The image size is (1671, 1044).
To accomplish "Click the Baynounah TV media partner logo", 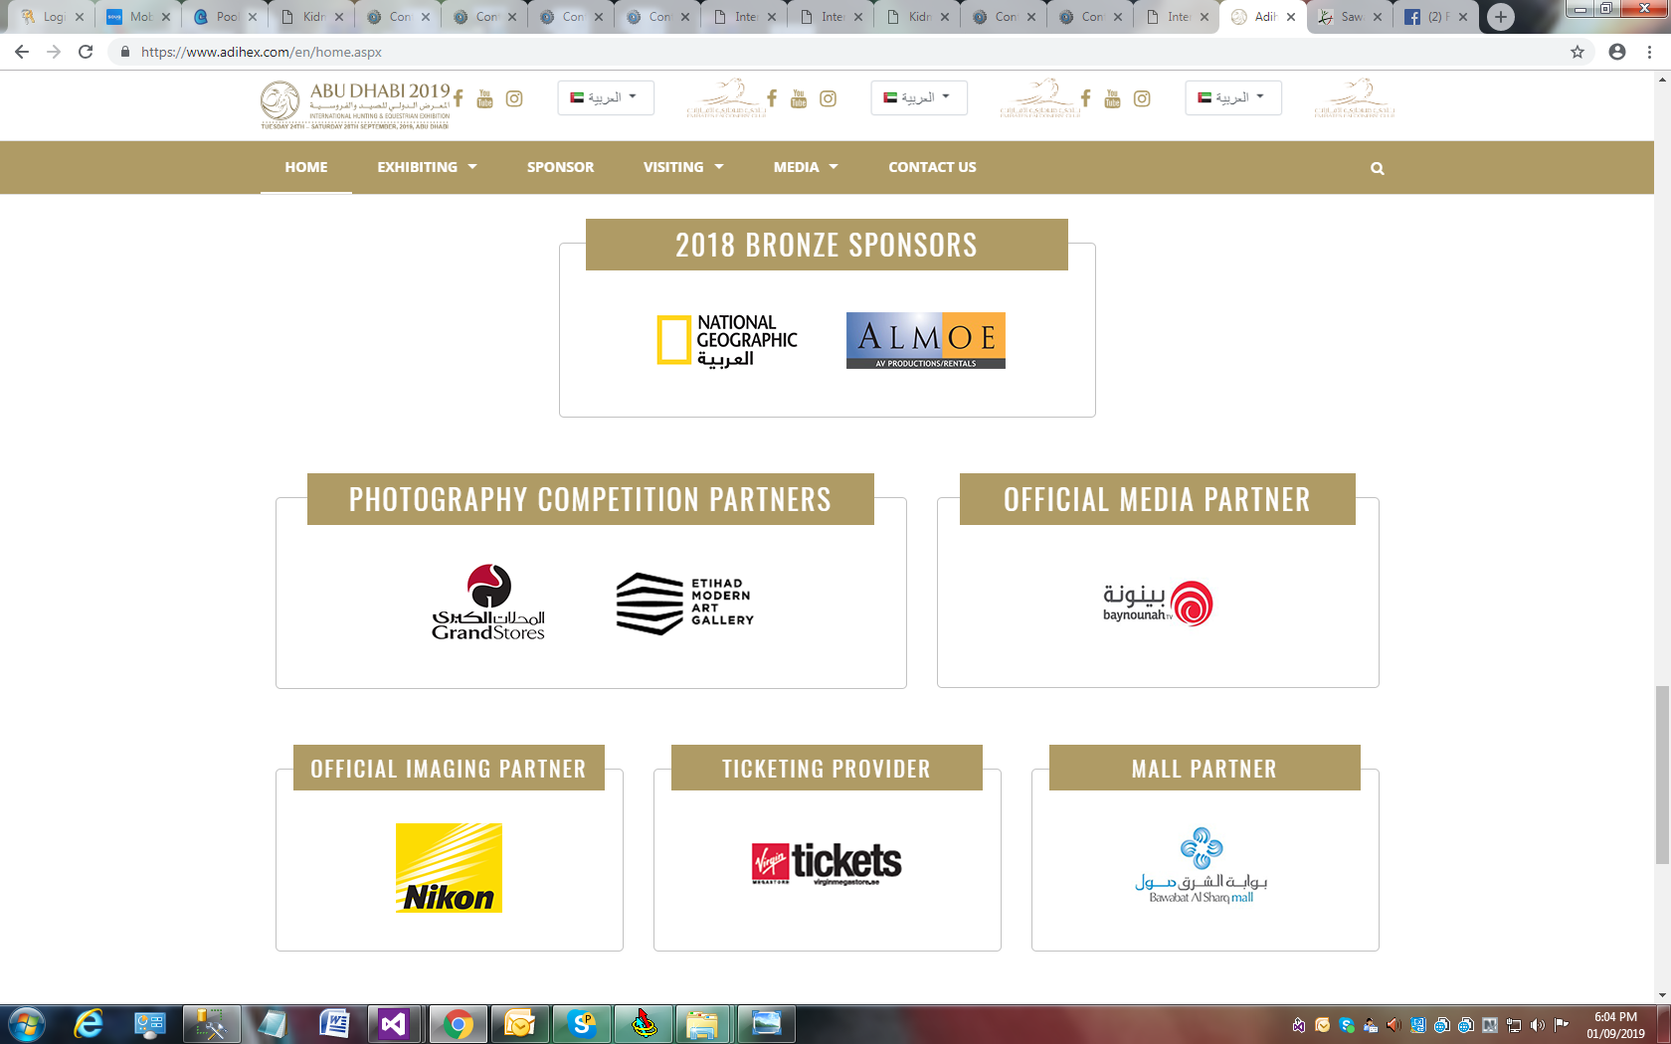I will (1158, 604).
